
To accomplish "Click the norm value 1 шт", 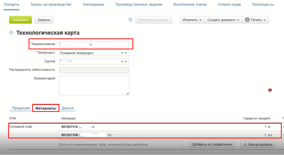I will (x=268, y=135).
